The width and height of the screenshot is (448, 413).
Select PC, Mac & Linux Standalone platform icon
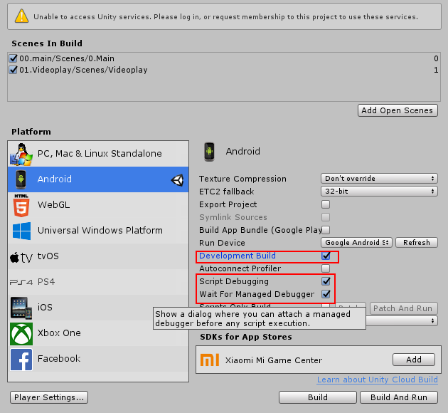click(21, 154)
